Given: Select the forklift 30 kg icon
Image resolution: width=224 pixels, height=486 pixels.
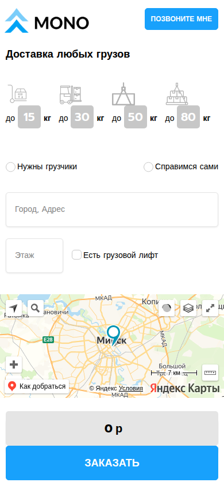Looking at the screenshot, I should (x=71, y=94).
